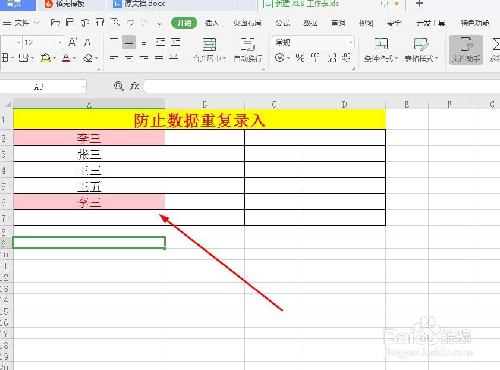The width and height of the screenshot is (500, 370).
Task: Open the Name Box dropdown showing A9
Action: pyautogui.click(x=83, y=86)
